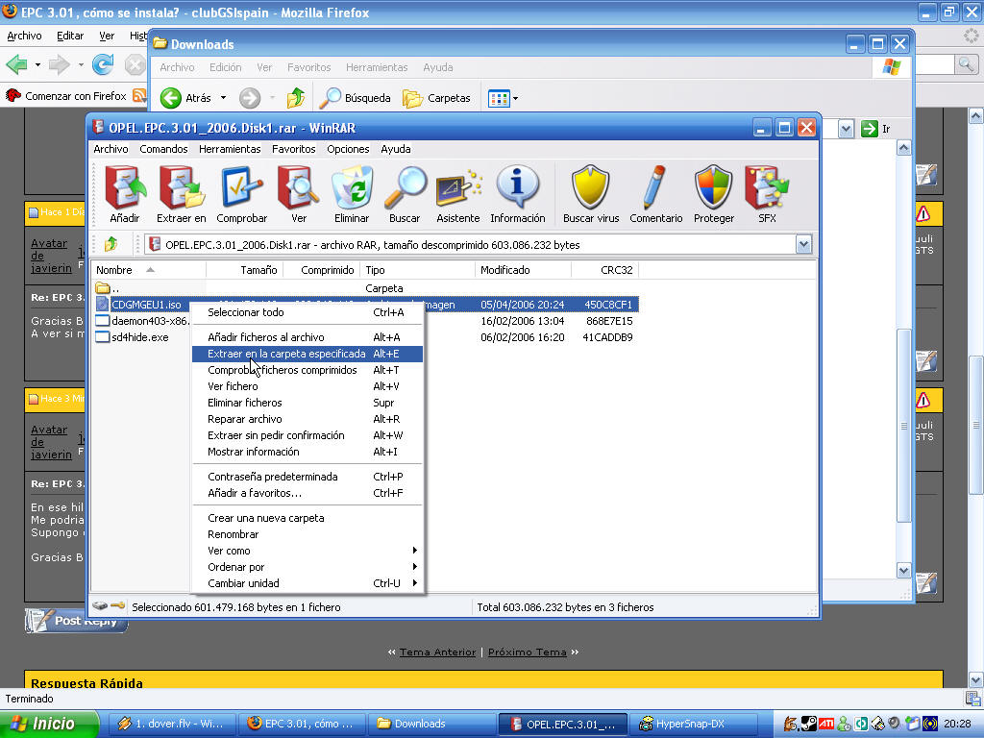The height and width of the screenshot is (738, 984).
Task: Click the Añadir toolbar icon in WinRAR
Action: (x=125, y=194)
